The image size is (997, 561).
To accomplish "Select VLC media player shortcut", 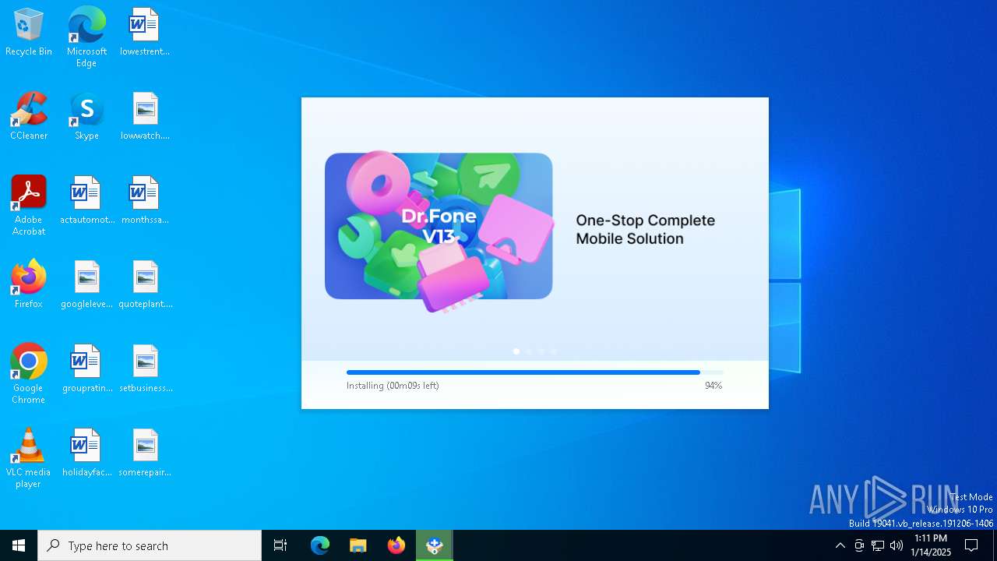I will 28,458.
